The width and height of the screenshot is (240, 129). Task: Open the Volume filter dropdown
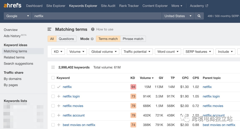pos(77,52)
